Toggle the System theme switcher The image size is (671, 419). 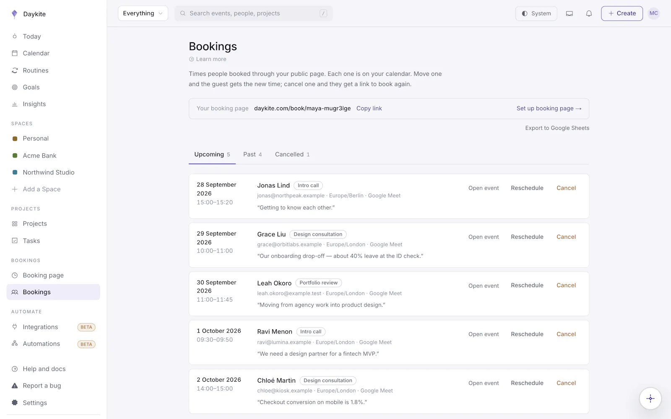(x=536, y=13)
